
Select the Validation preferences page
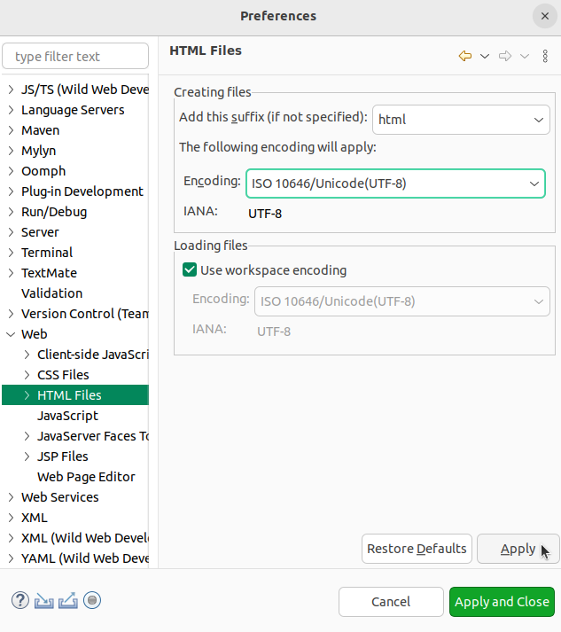(52, 293)
